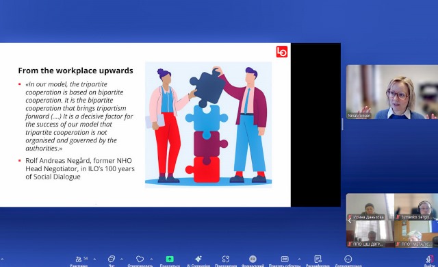The width and height of the screenshot is (438, 267).
Task: Click the participant count 54 badge
Action: (86, 258)
